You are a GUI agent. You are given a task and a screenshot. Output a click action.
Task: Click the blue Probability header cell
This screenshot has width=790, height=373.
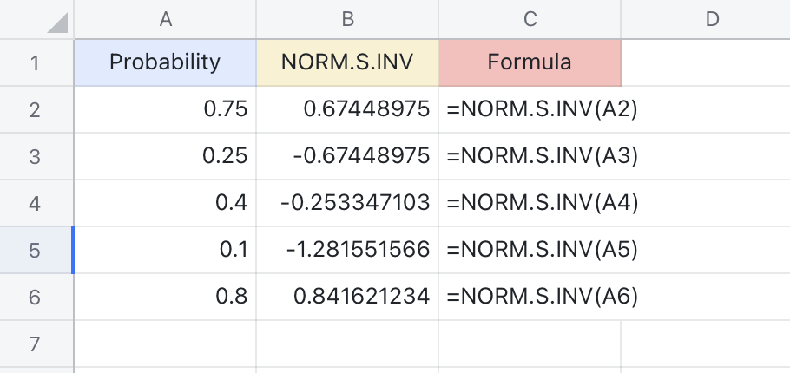(165, 62)
